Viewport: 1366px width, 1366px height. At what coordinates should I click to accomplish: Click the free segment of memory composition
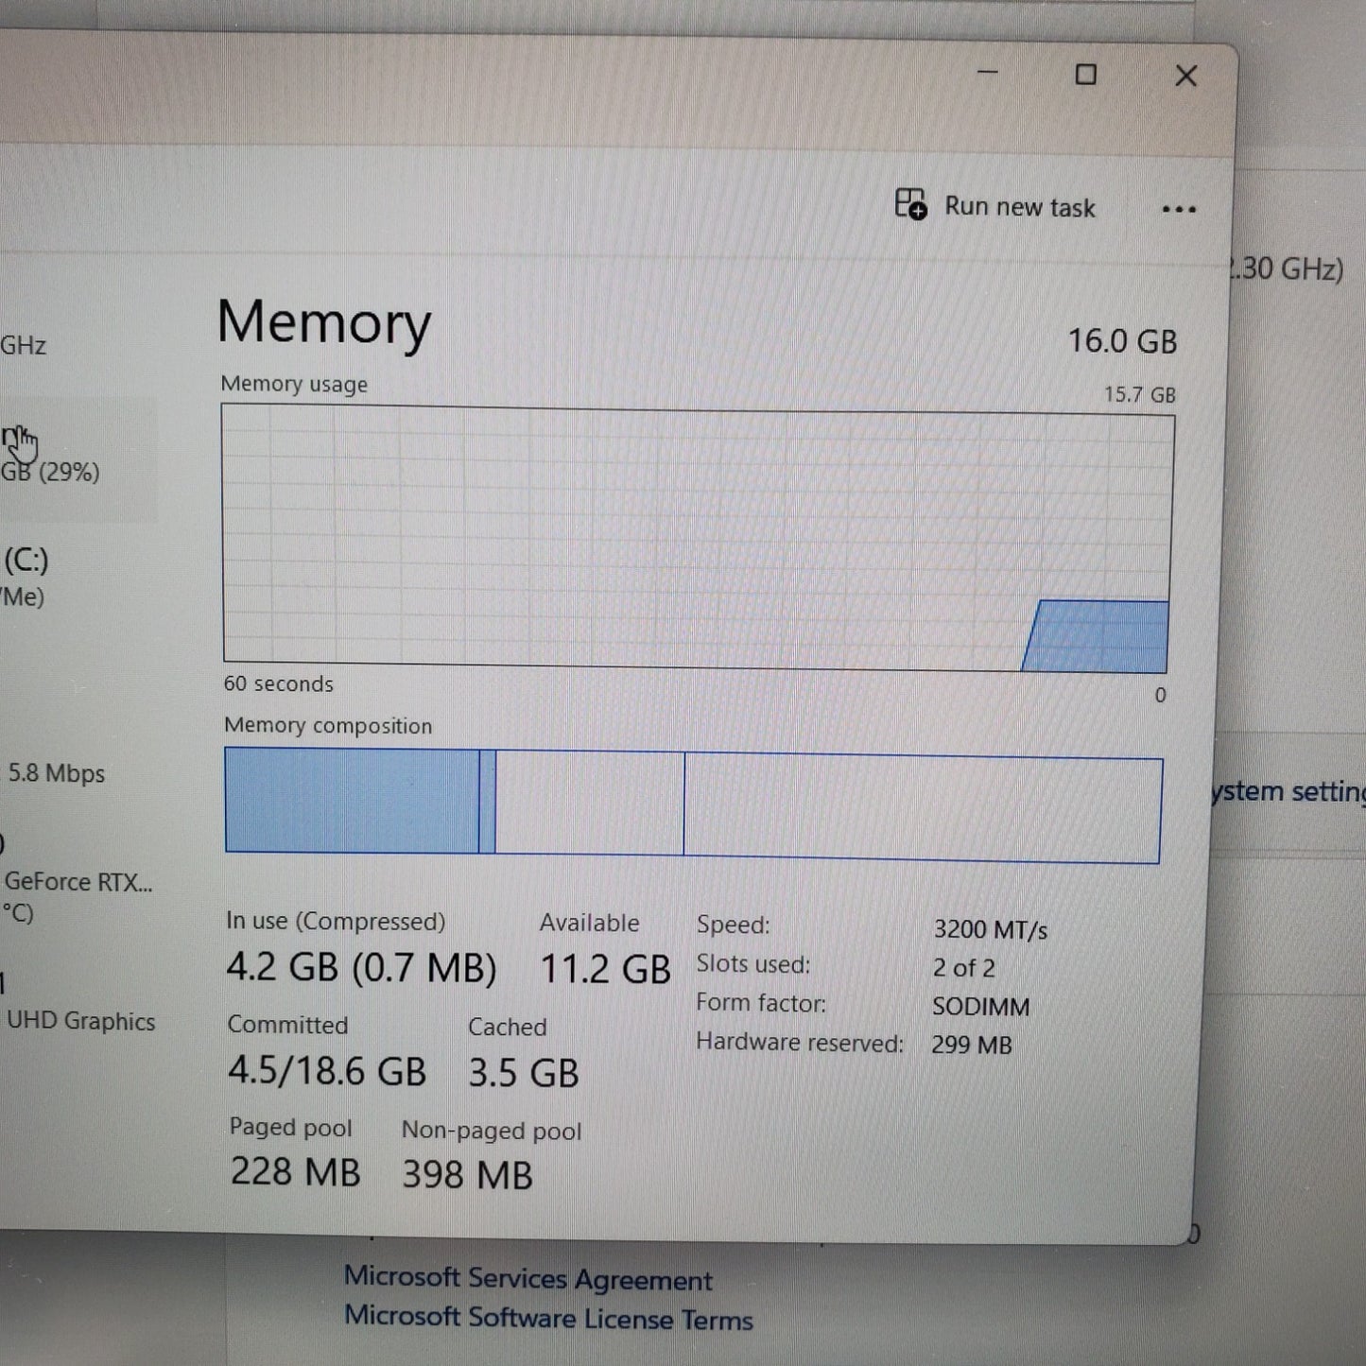pyautogui.click(x=922, y=808)
